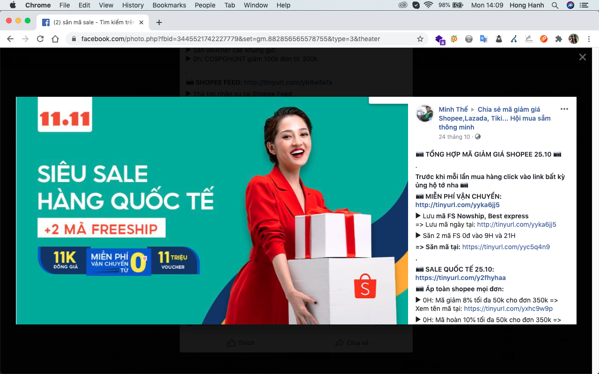Open the Bookmarks menu
The width and height of the screenshot is (599, 374).
[169, 5]
